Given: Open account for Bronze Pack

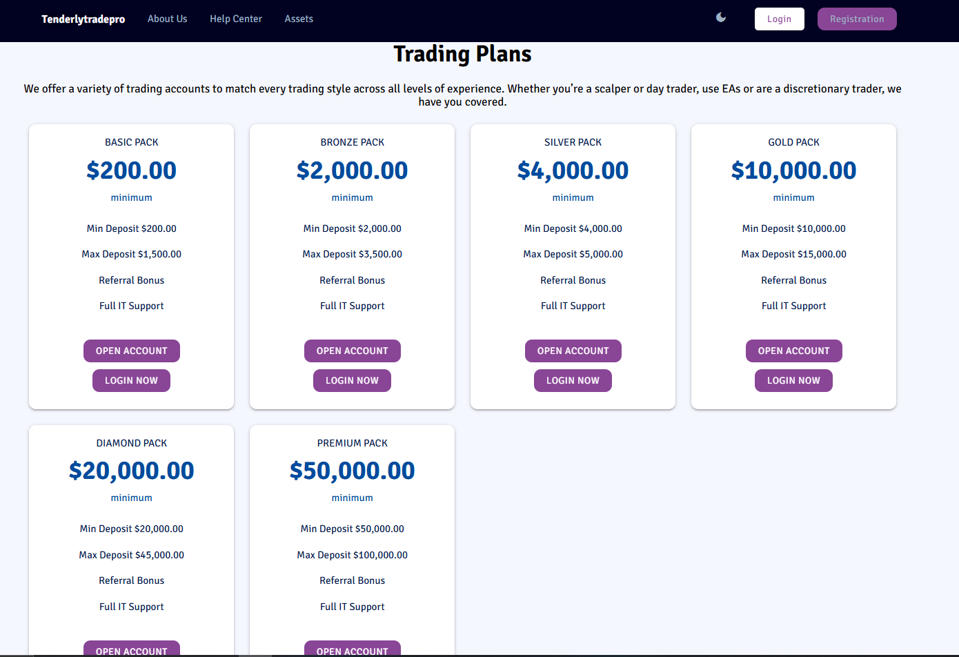Looking at the screenshot, I should [x=352, y=351].
